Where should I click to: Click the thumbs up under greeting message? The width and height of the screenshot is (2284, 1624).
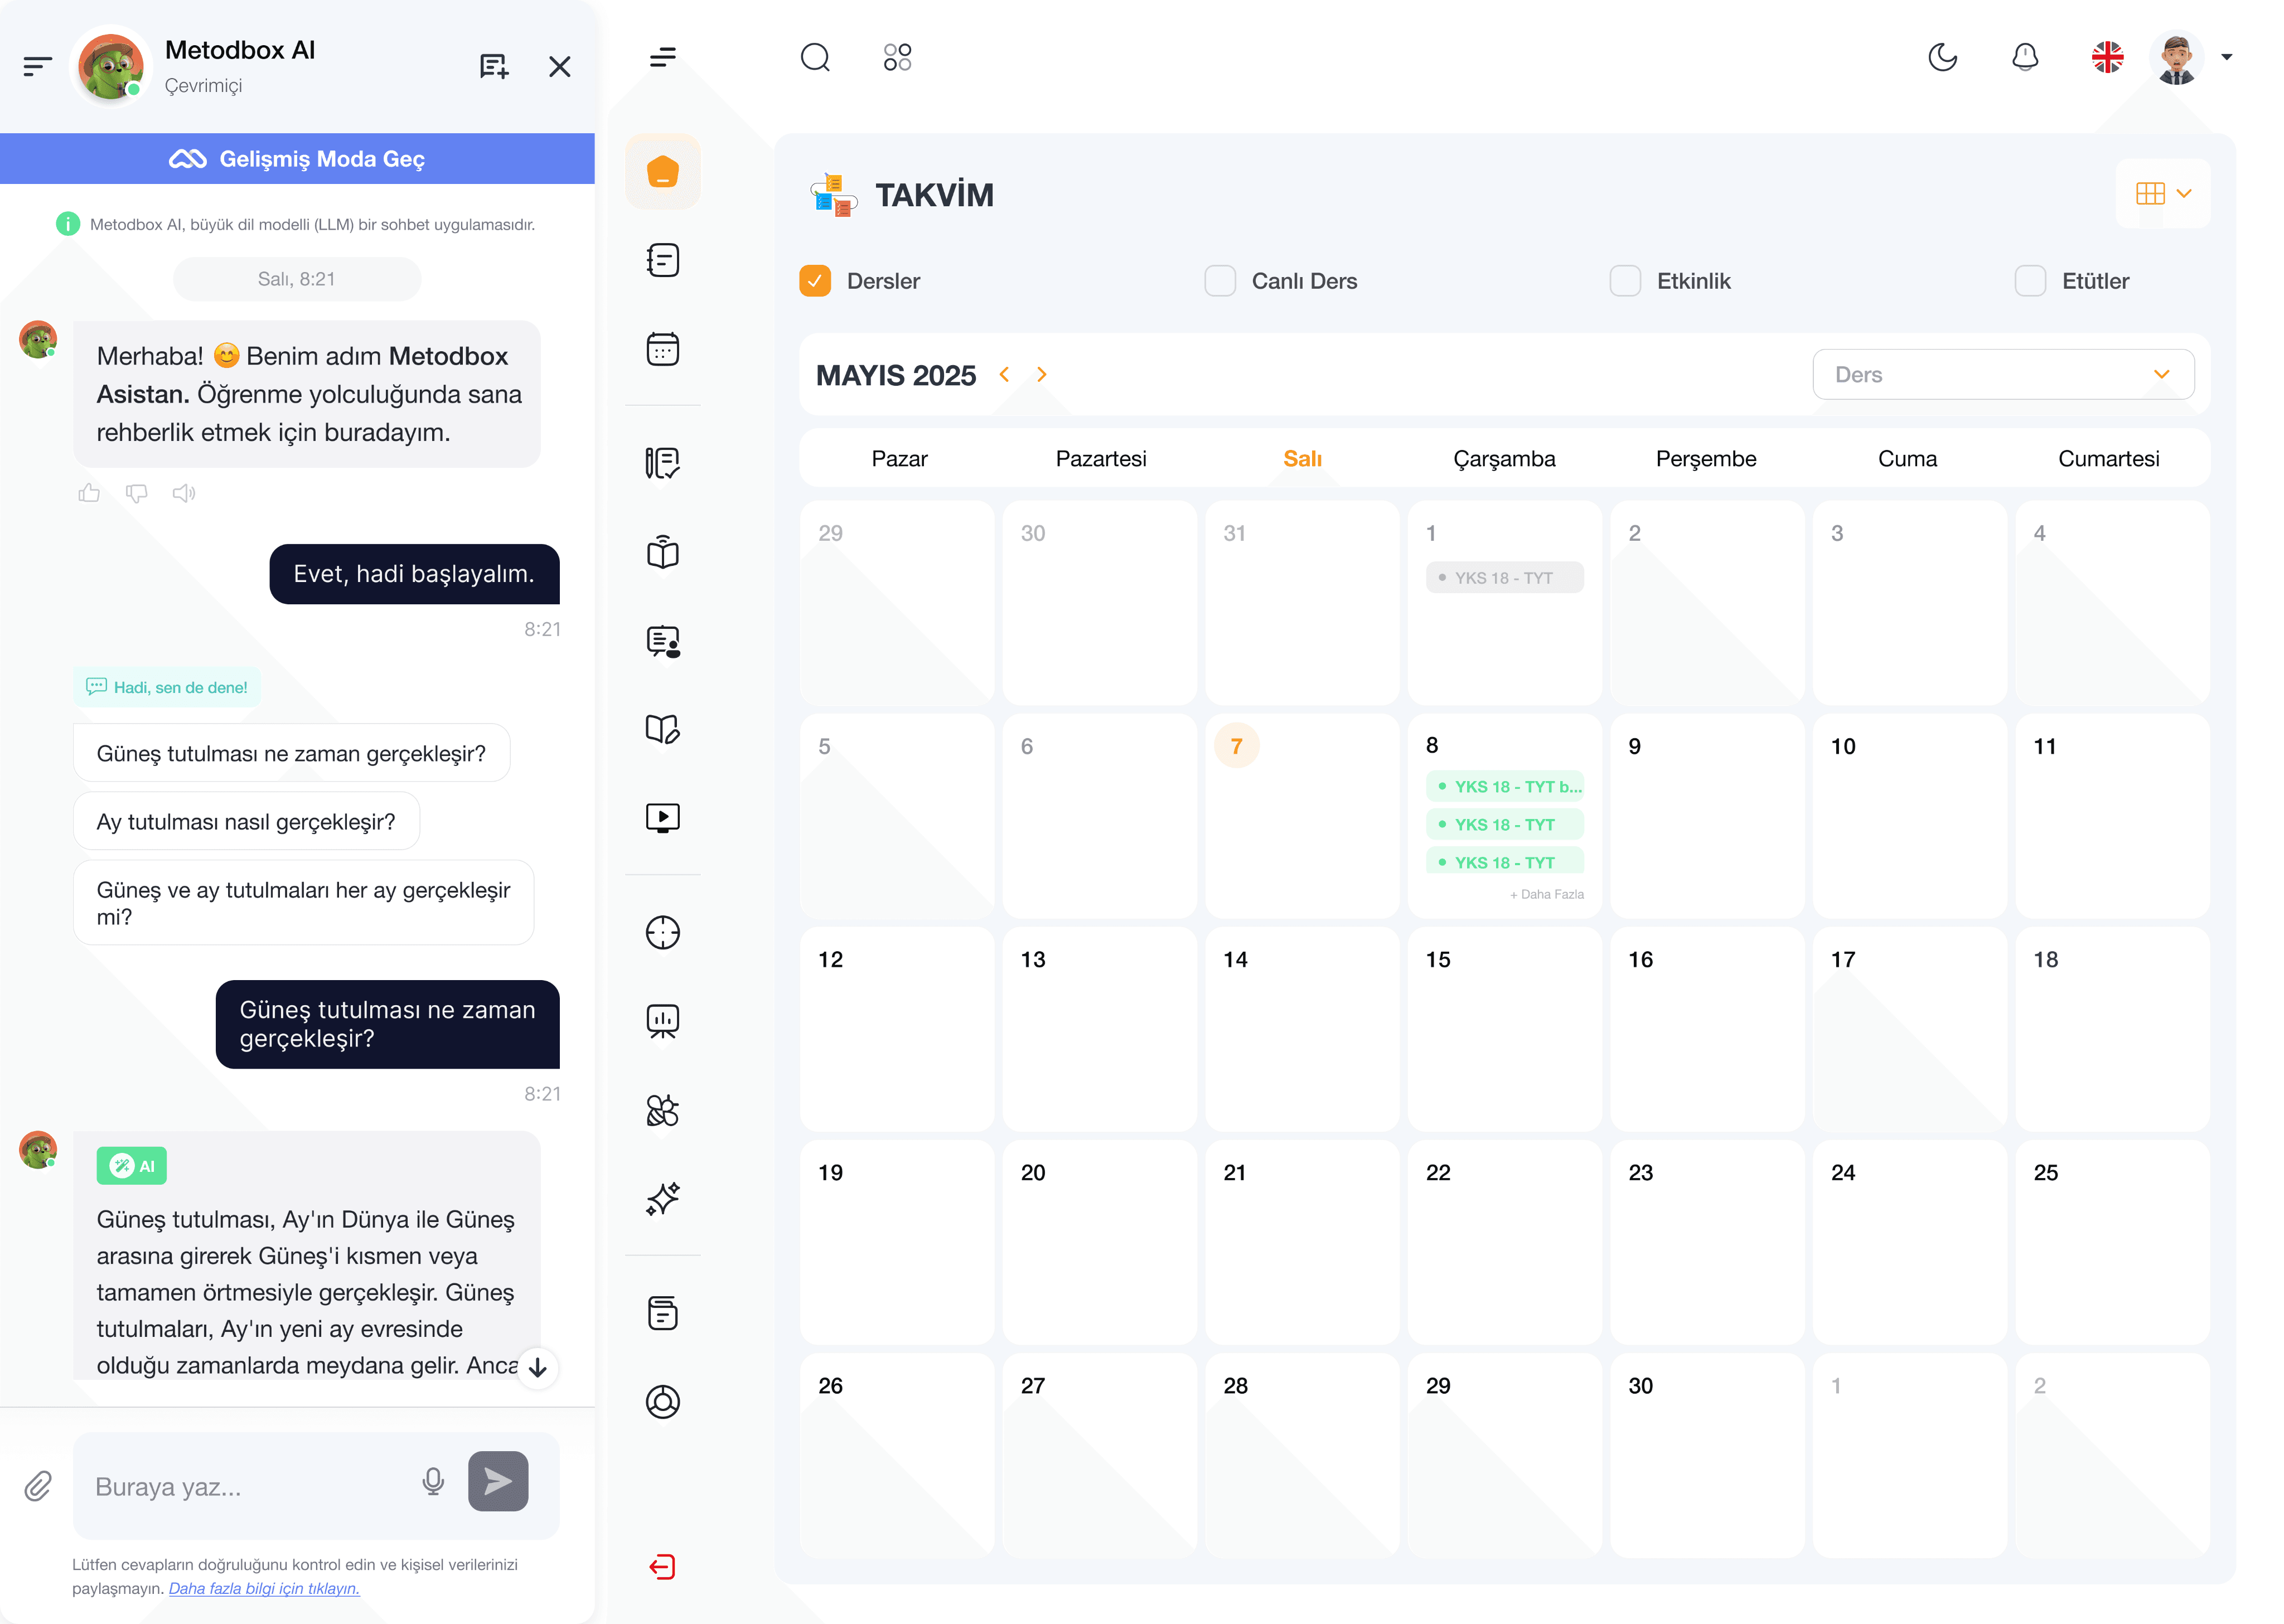point(89,493)
